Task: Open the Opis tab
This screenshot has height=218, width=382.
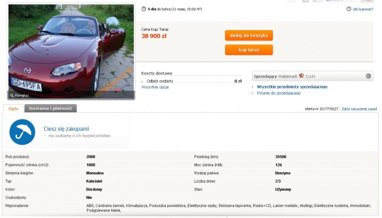Action: [x=14, y=109]
